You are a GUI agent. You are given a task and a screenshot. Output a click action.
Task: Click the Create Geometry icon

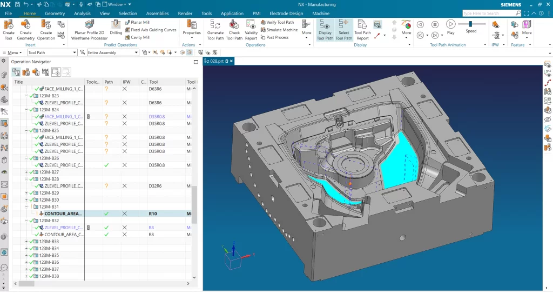pos(25,30)
